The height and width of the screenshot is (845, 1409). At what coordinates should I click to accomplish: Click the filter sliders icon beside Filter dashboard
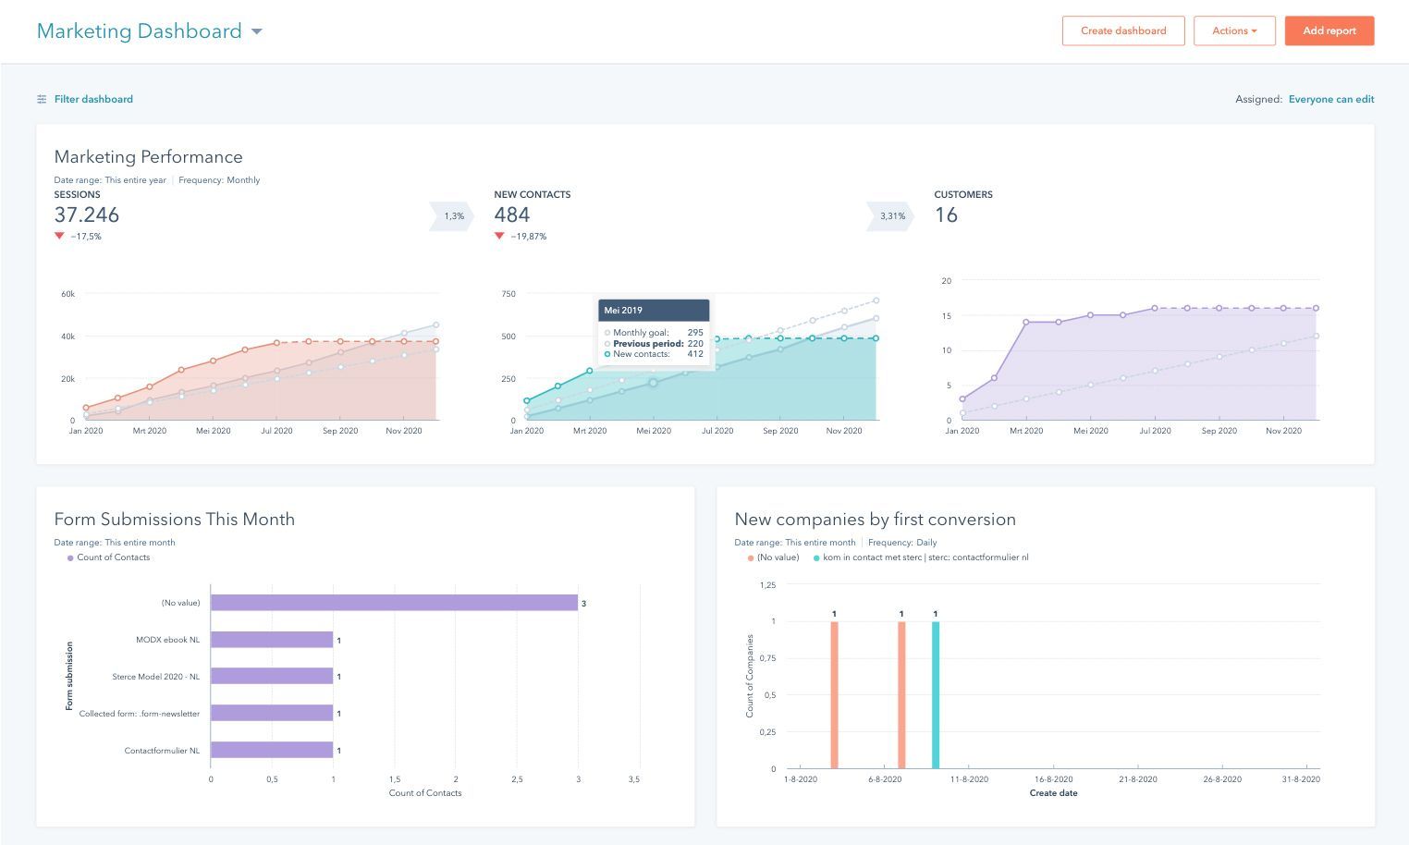coord(41,99)
